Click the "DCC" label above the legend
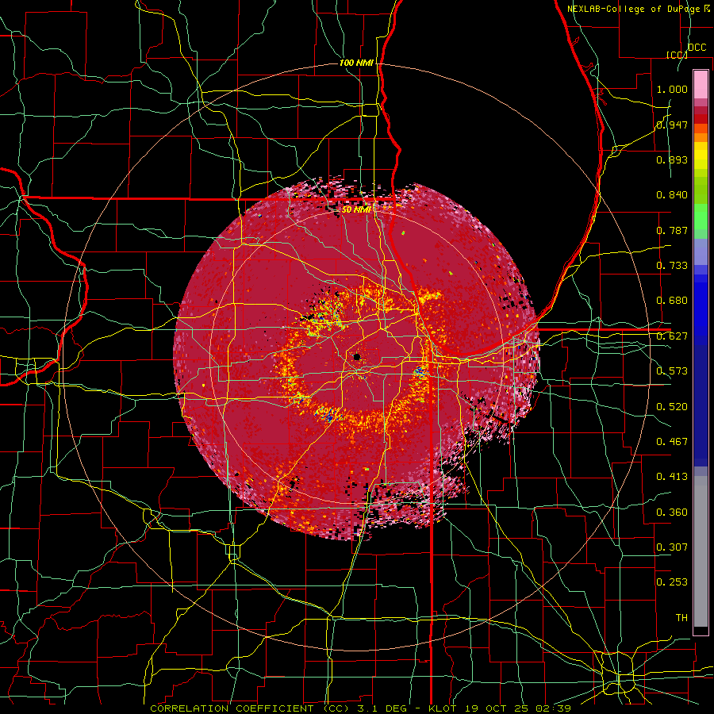The width and height of the screenshot is (714, 714). [697, 48]
